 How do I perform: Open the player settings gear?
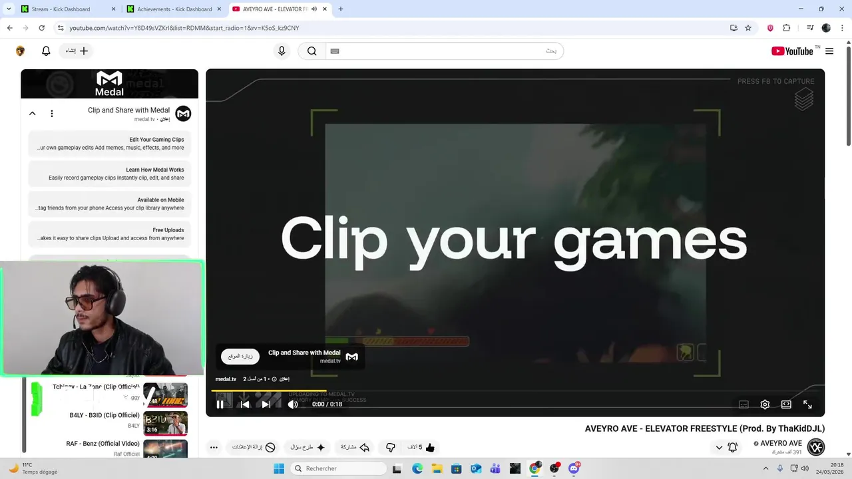click(x=765, y=404)
